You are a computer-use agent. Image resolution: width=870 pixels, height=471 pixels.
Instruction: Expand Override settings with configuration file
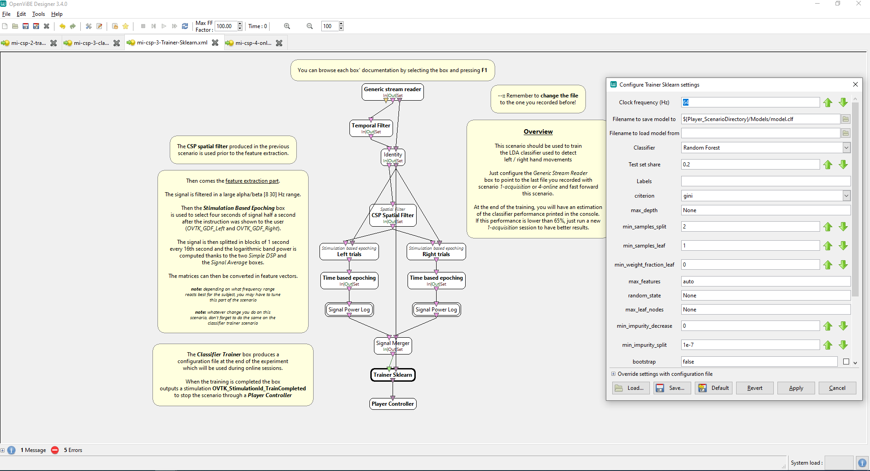click(x=613, y=374)
